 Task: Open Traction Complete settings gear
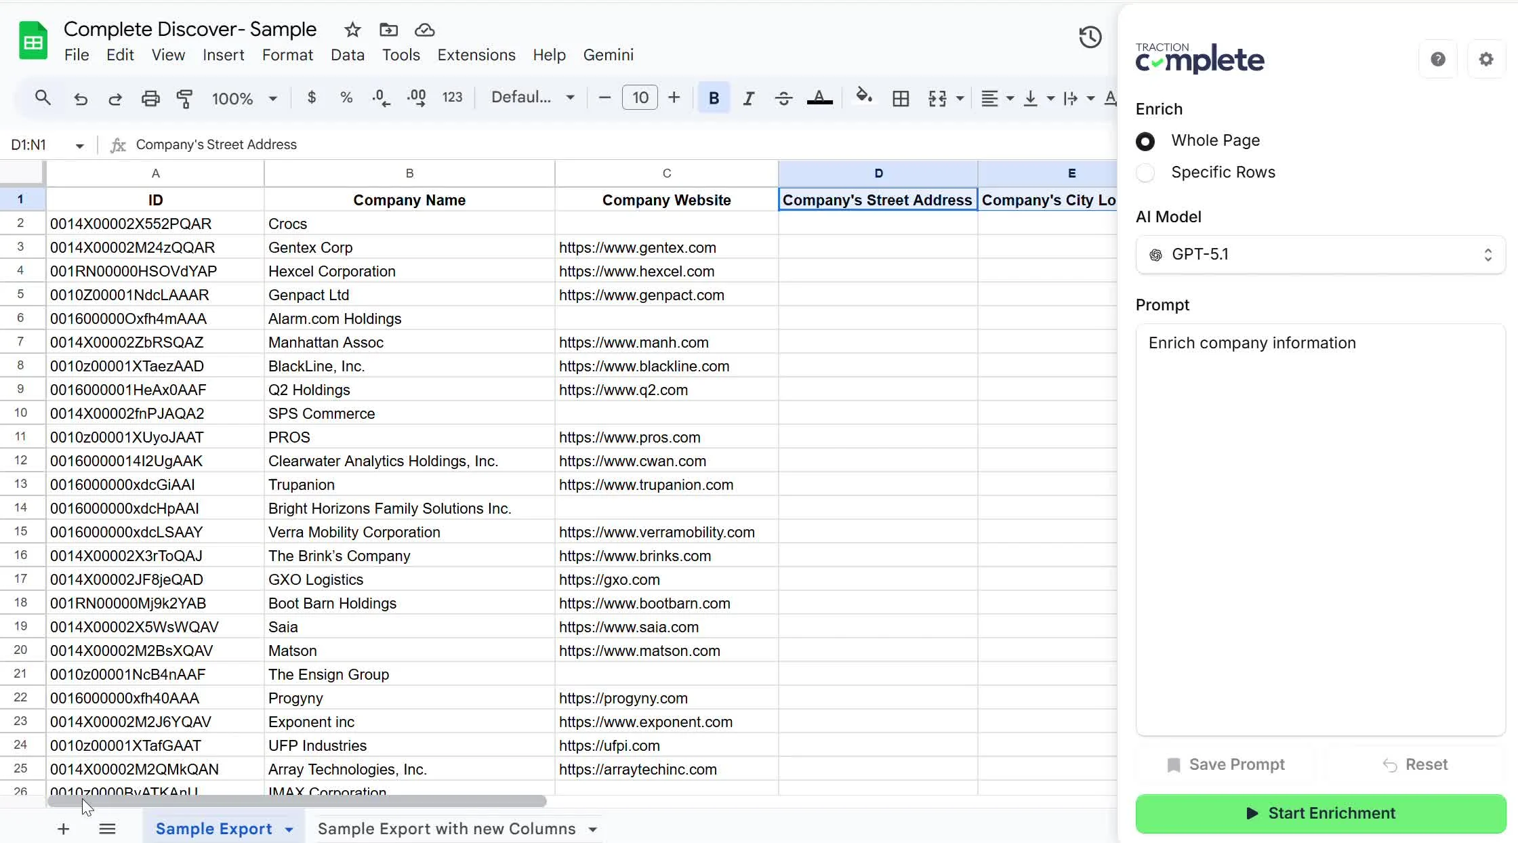1485,60
